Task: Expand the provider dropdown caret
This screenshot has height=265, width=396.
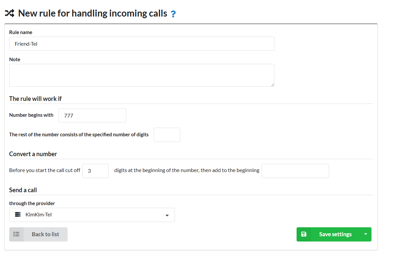Action: coord(167,215)
